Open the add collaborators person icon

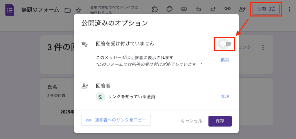[x=242, y=9]
